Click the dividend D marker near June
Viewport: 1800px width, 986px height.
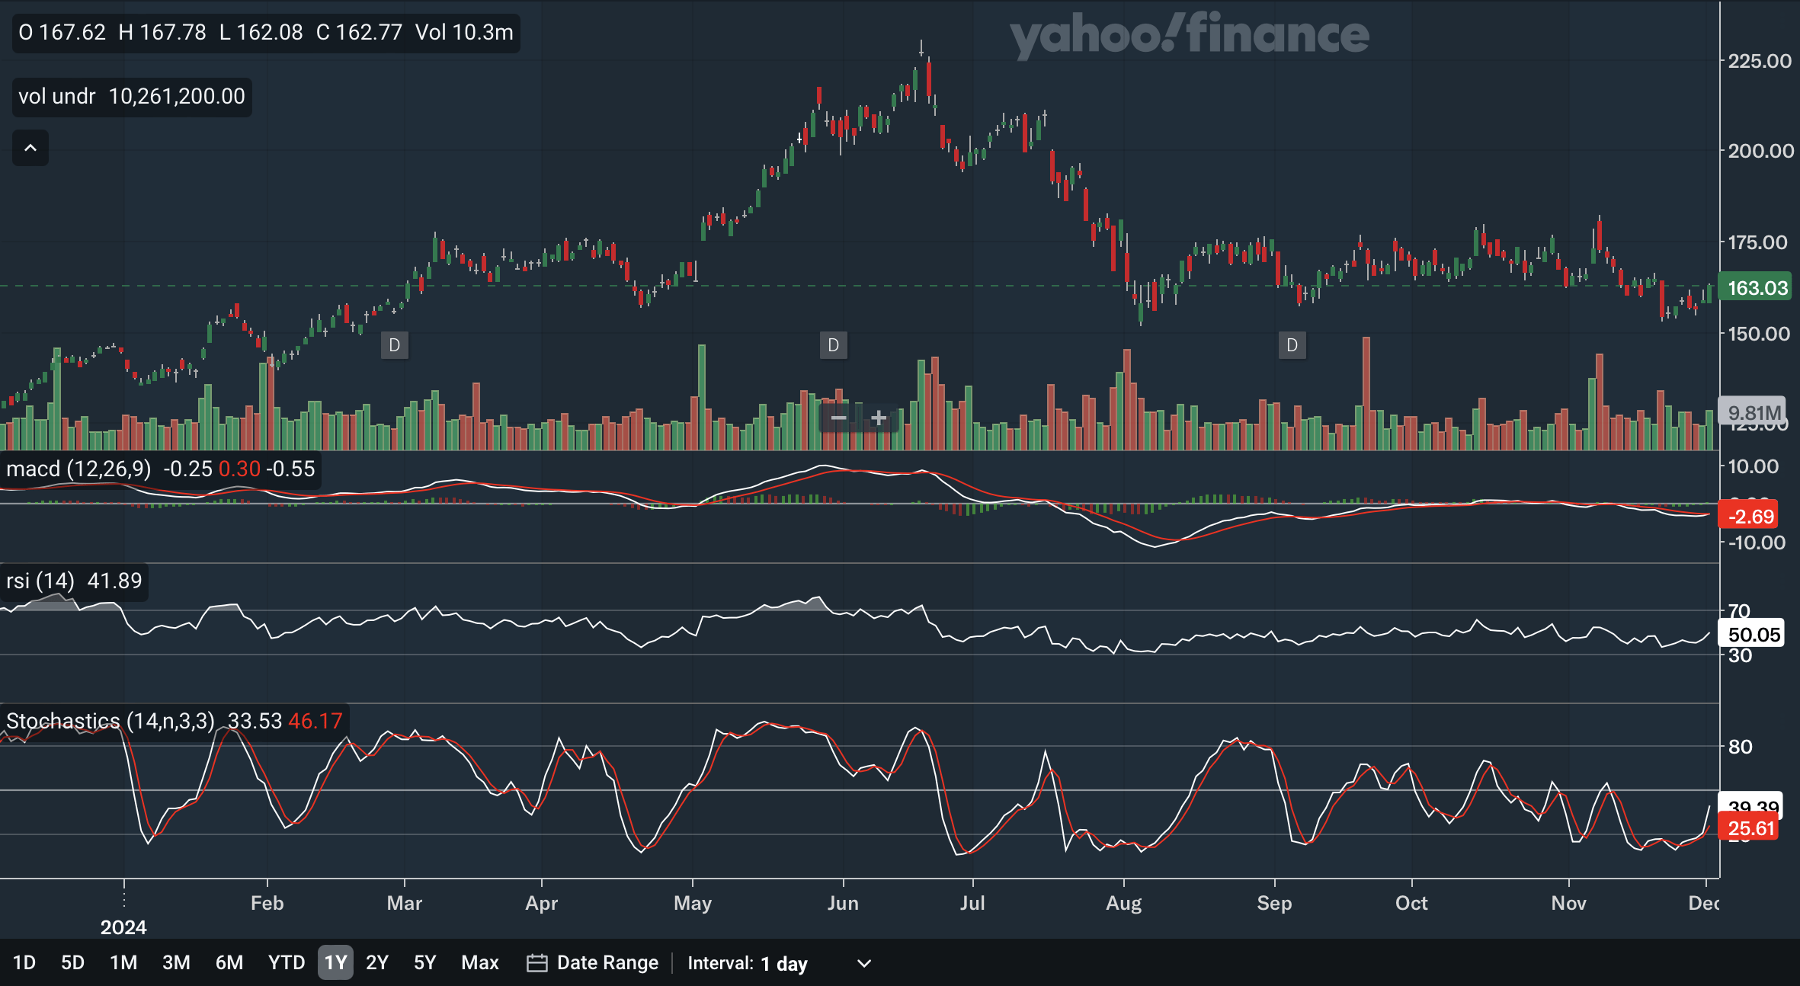click(834, 345)
